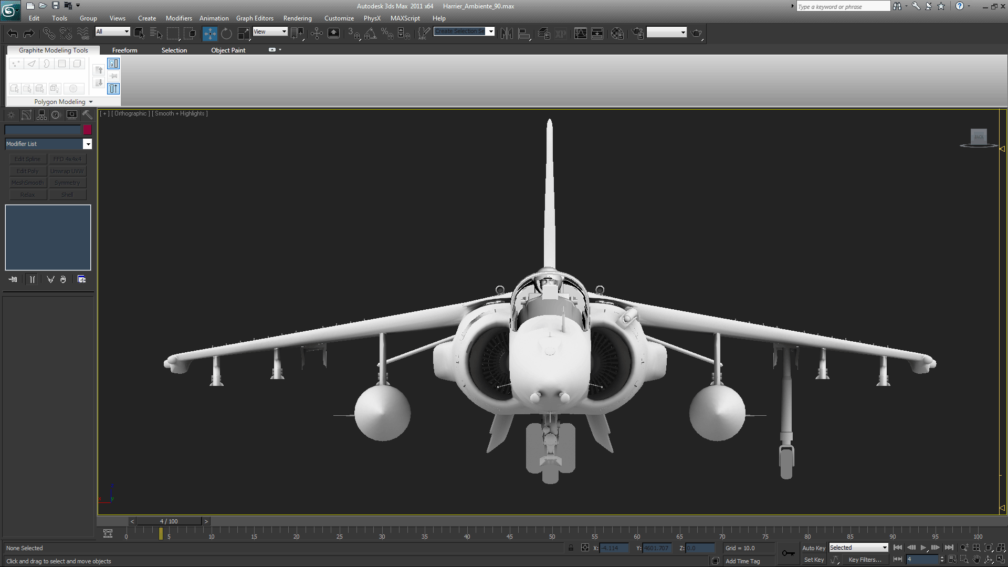This screenshot has width=1008, height=567.
Task: Expand the Modifier List dropdown
Action: [x=48, y=144]
